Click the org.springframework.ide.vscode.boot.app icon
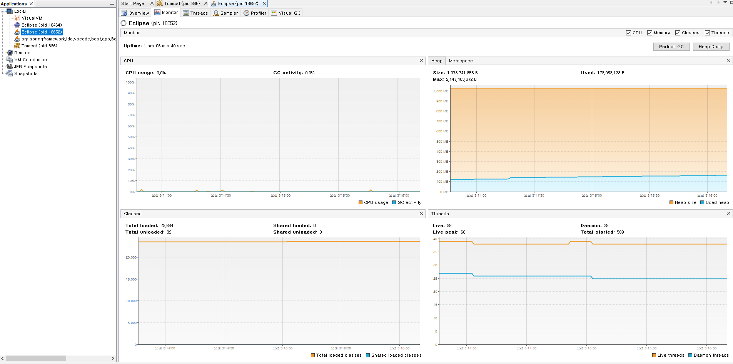This screenshot has width=733, height=364. [x=17, y=39]
